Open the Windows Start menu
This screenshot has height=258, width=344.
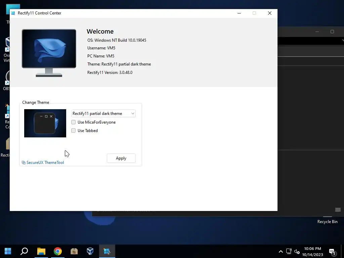coord(8,251)
